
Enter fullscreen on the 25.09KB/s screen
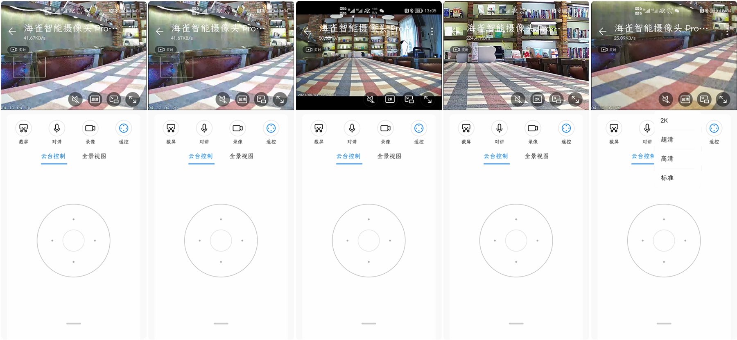(x=723, y=99)
